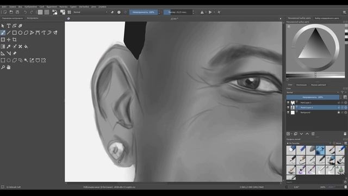This screenshot has width=348, height=196.
Task: Delete the selected layer with trash icon
Action: [345, 134]
